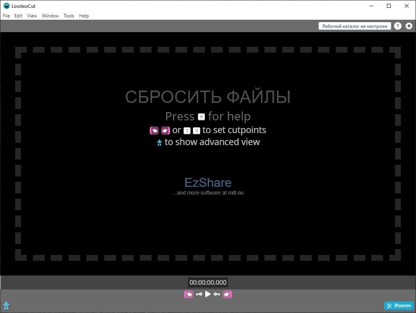This screenshot has height=313, width=416.
Task: Click the EzShare link
Action: 208,183
